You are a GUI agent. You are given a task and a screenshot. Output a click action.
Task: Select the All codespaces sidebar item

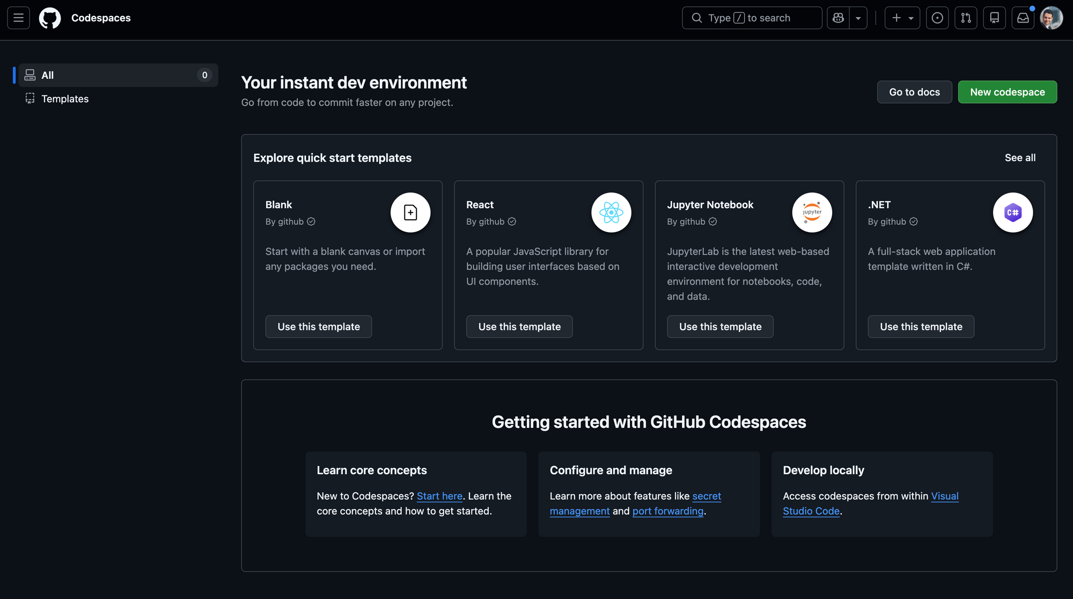(x=118, y=75)
